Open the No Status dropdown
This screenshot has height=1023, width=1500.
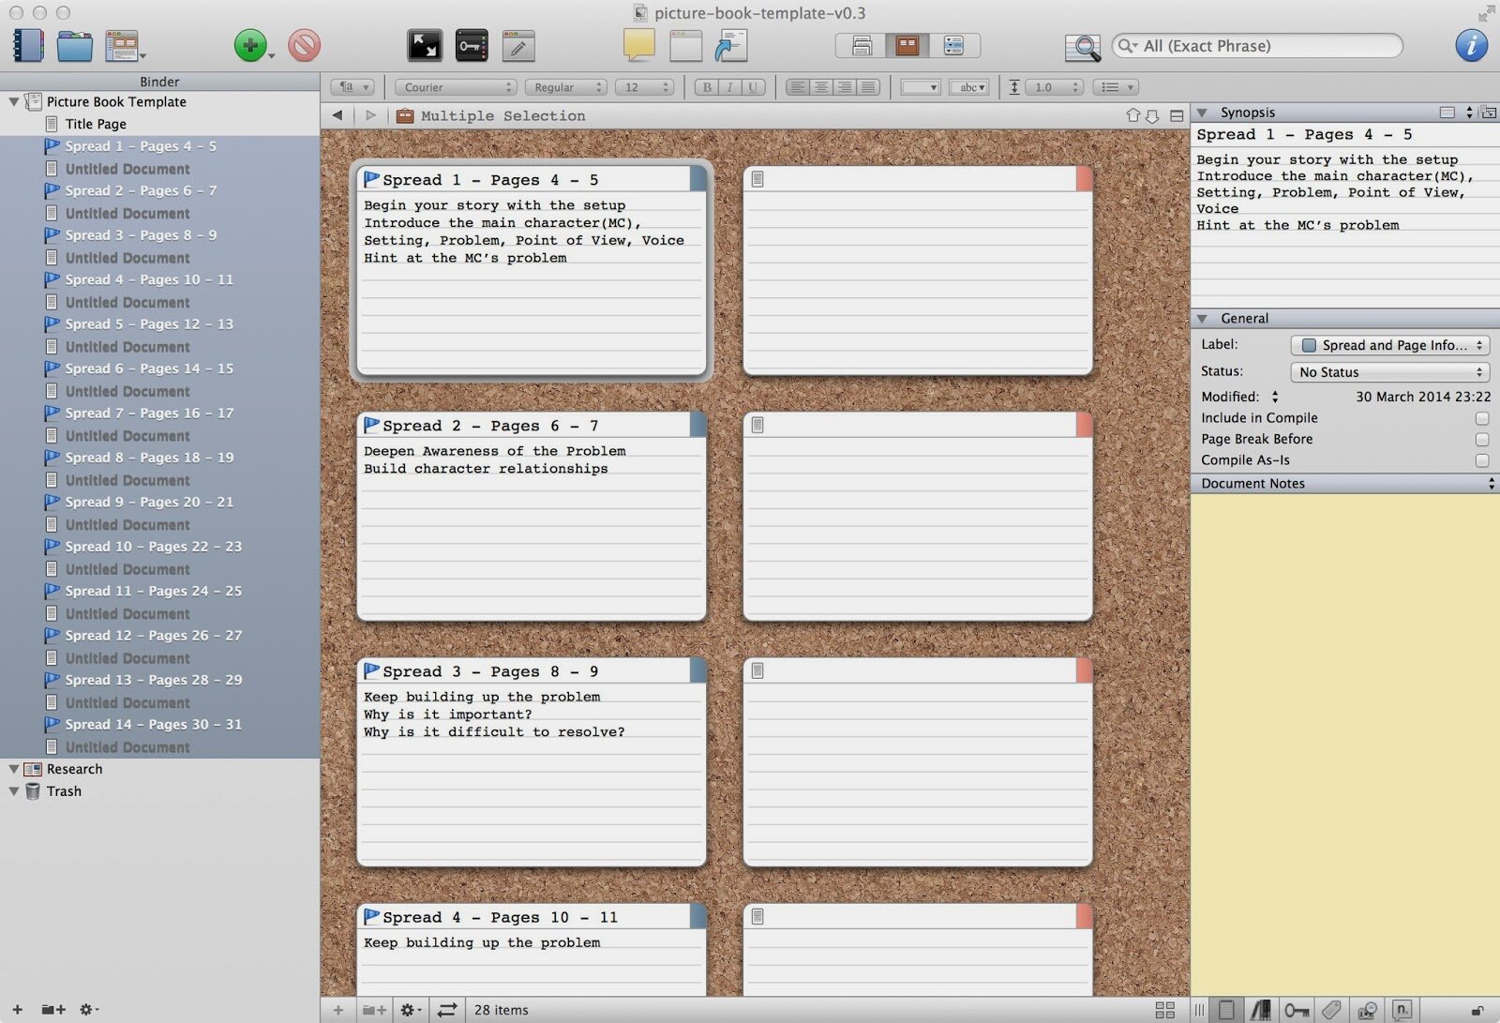point(1390,372)
